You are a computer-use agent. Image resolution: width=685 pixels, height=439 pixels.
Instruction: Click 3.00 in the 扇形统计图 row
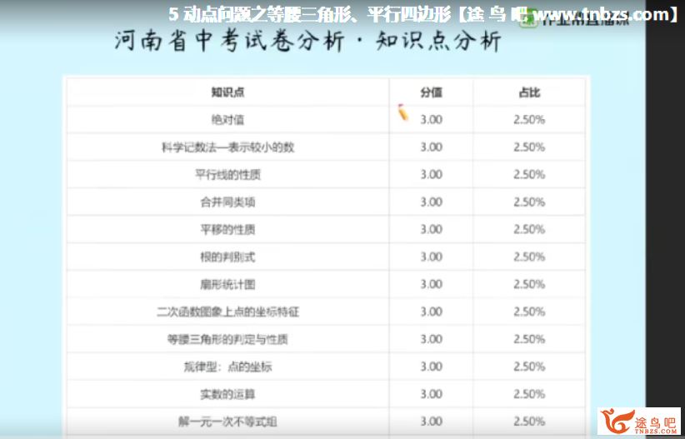431,284
